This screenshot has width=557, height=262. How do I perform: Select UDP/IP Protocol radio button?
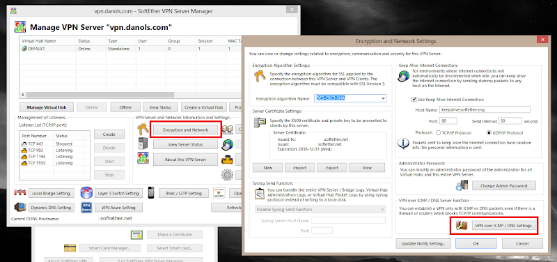click(x=489, y=132)
